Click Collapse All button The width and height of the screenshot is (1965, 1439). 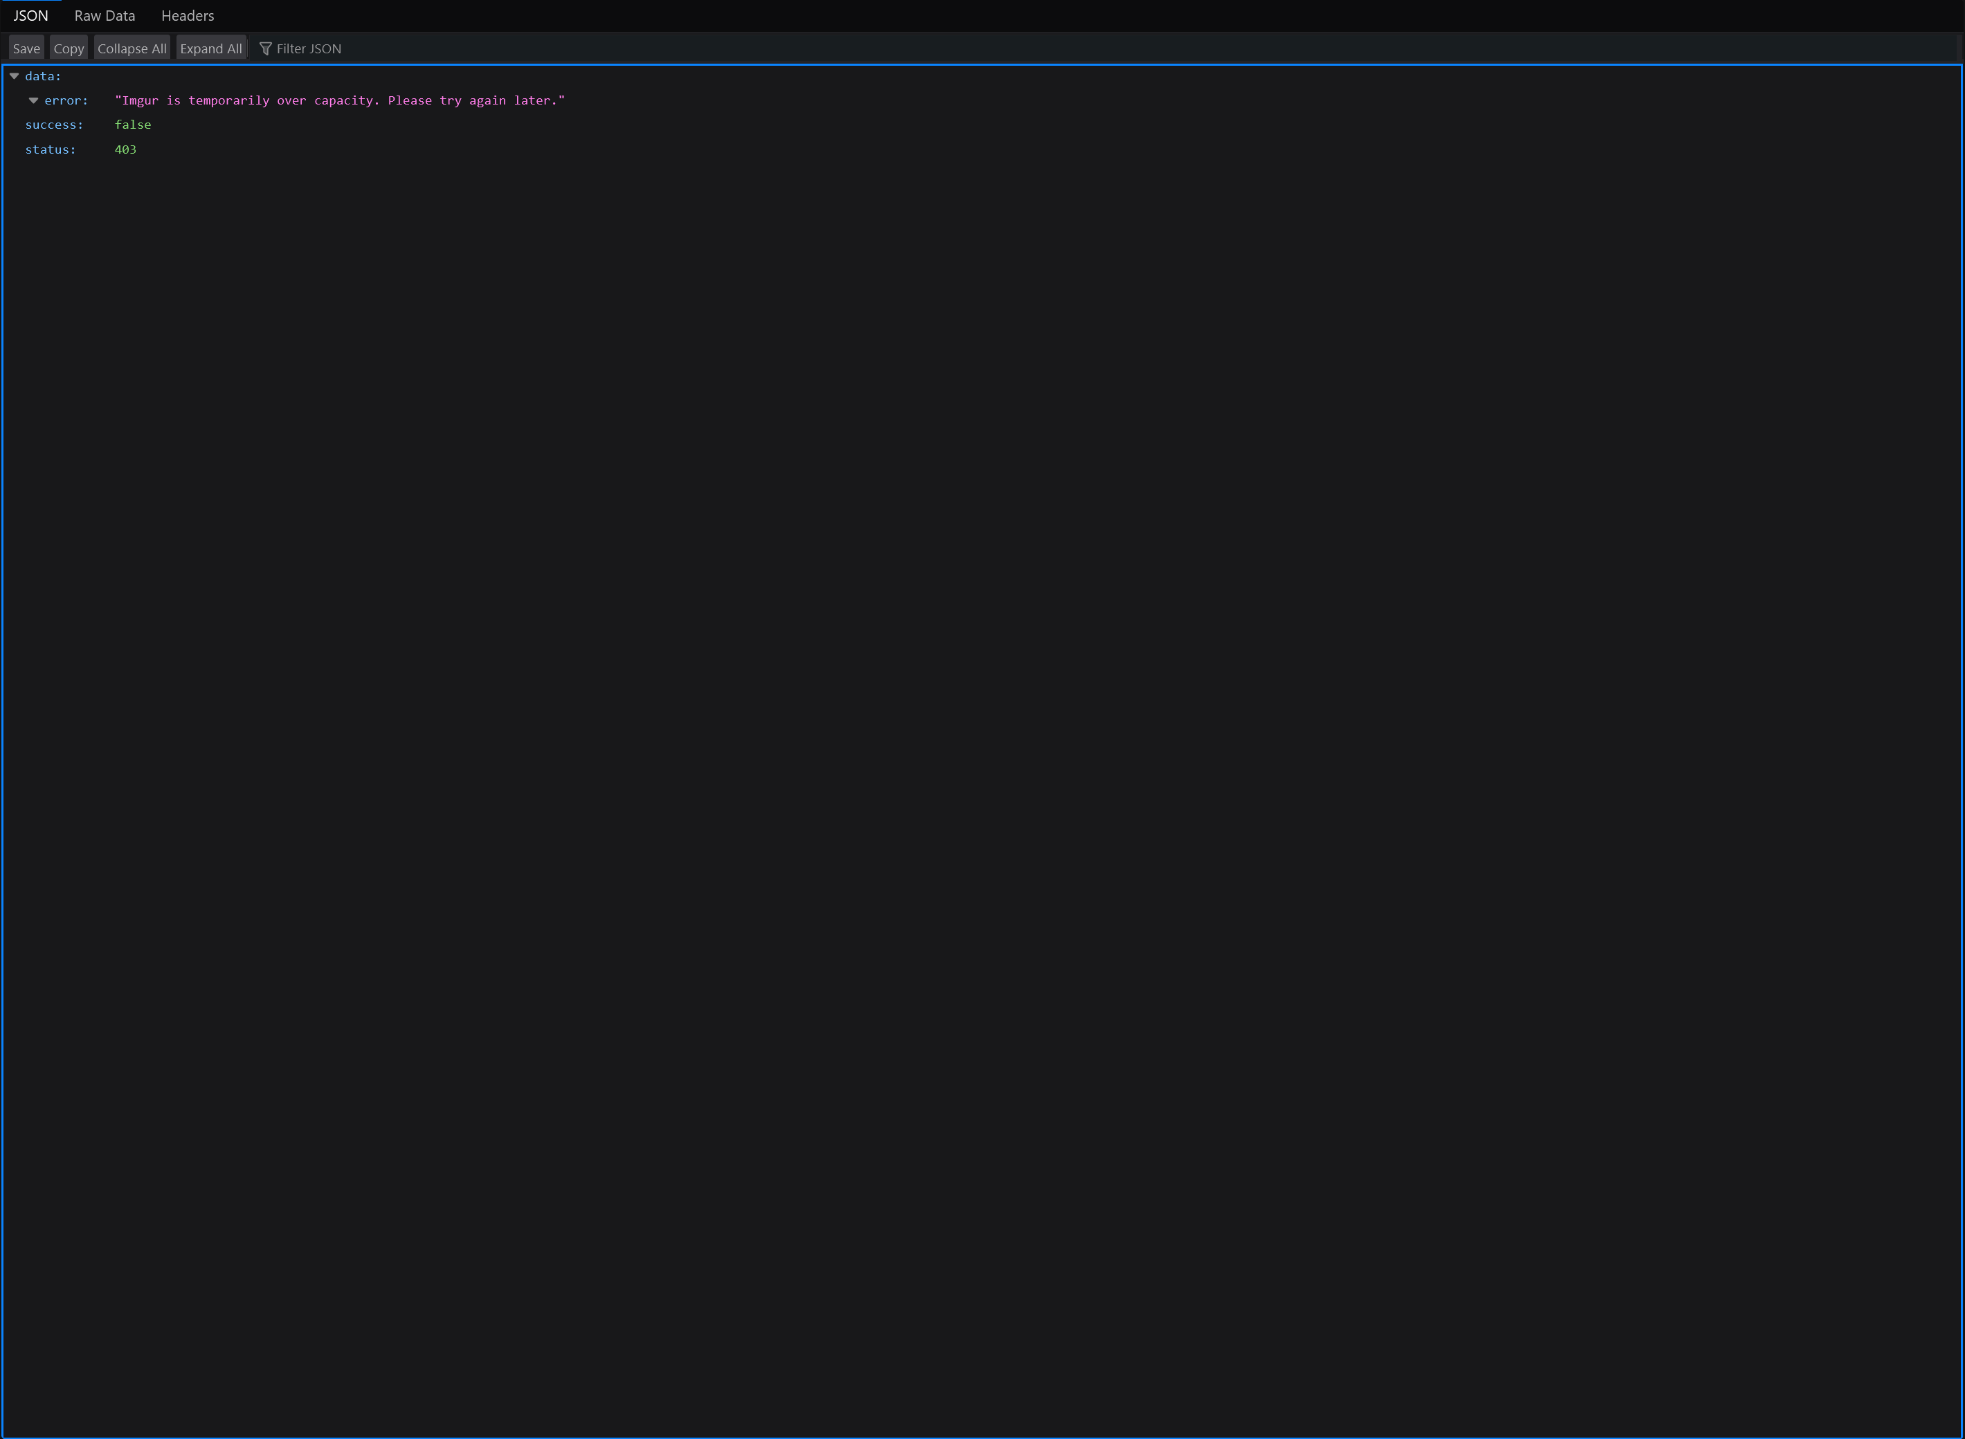coord(132,48)
